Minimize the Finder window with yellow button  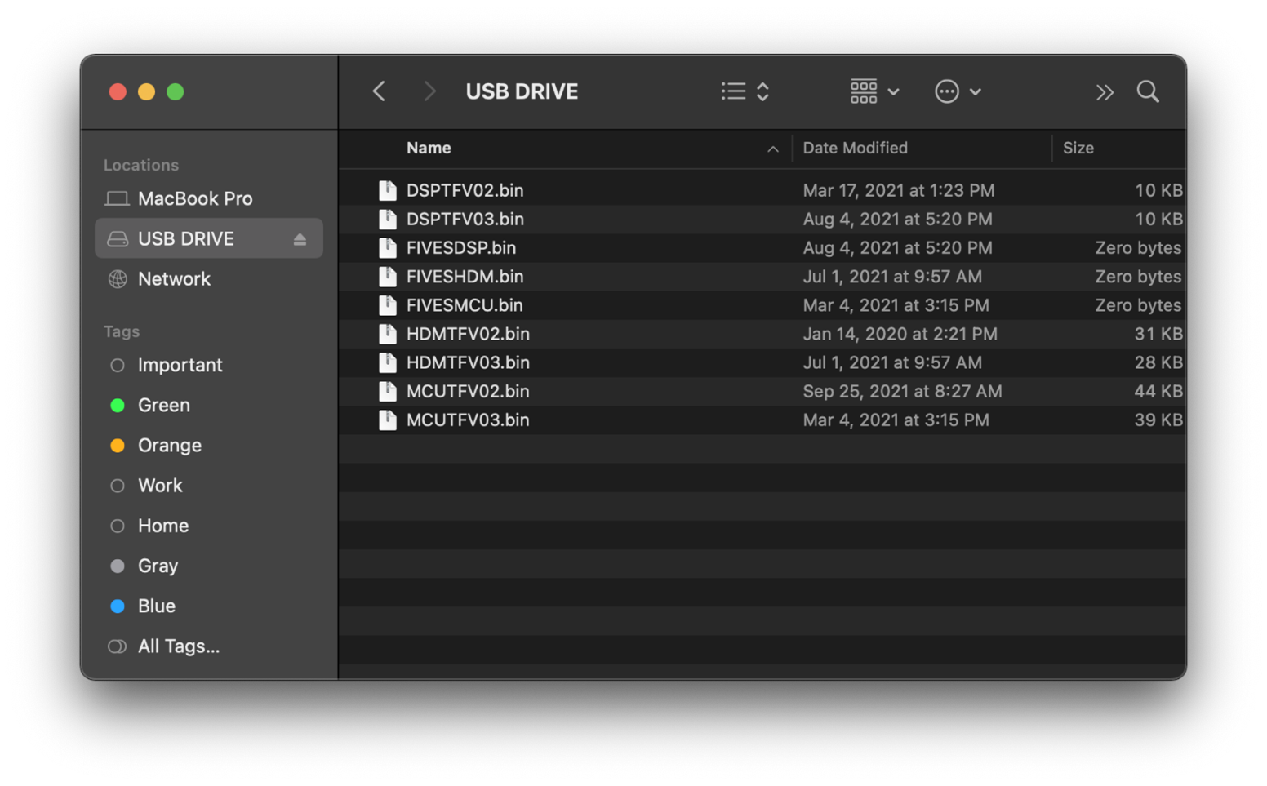[x=146, y=91]
